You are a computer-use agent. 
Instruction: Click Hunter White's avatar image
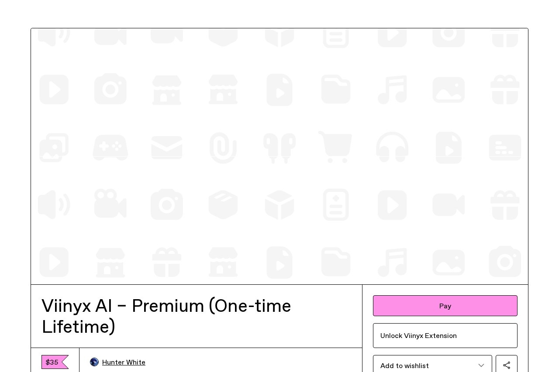click(94, 362)
